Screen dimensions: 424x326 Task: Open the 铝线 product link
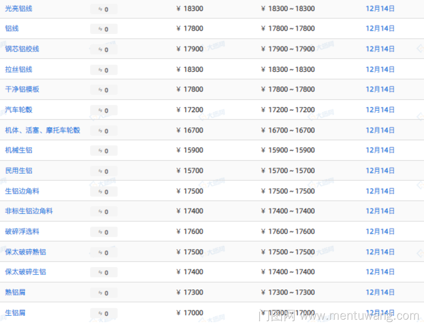pos(12,28)
